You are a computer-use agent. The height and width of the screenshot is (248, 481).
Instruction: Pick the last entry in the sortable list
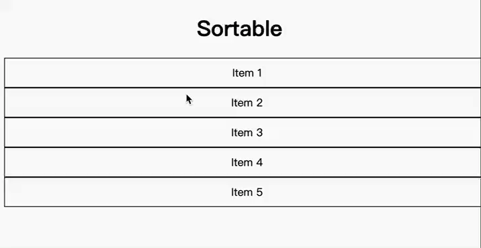(243, 192)
